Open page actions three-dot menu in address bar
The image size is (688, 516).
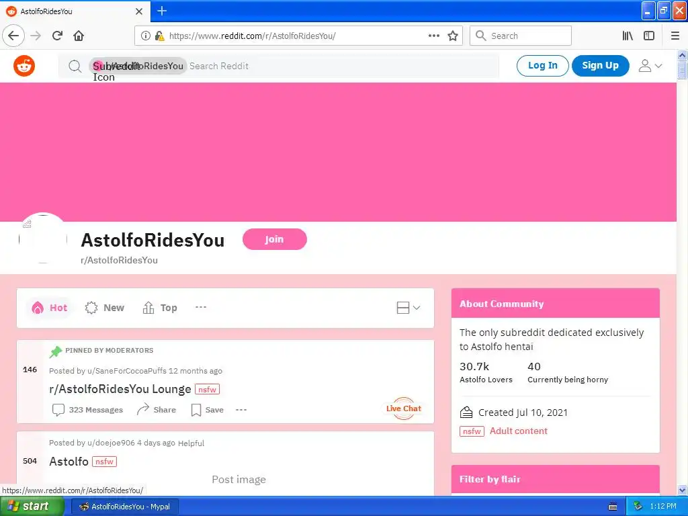pos(433,36)
